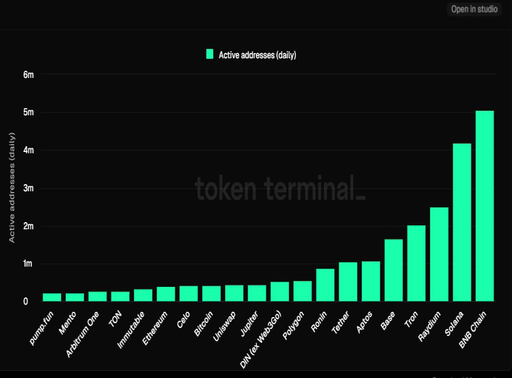Click the Ethereum bar
Viewport: 512px width, 378px height.
tap(166, 294)
